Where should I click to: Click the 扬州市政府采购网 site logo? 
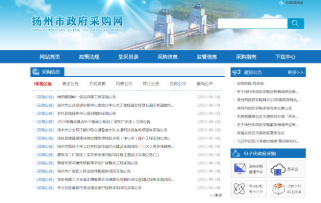point(77,24)
